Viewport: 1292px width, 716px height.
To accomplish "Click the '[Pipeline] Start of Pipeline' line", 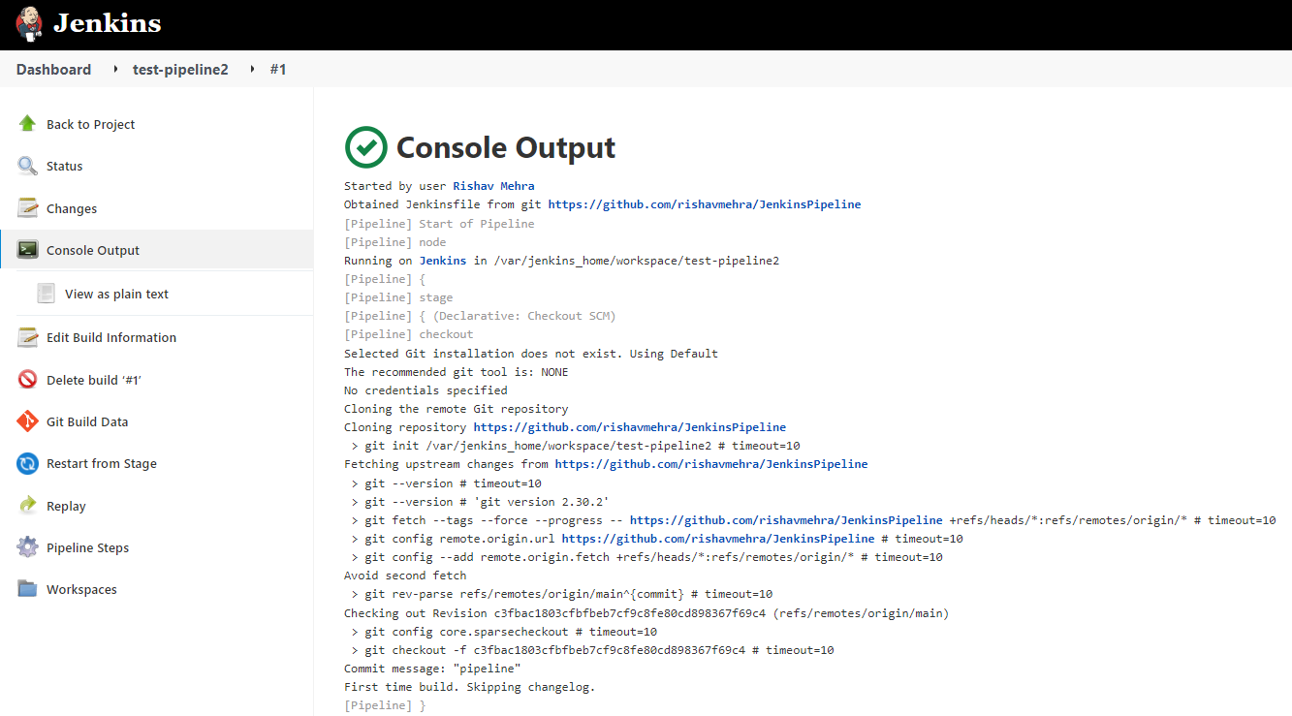I will pyautogui.click(x=439, y=224).
